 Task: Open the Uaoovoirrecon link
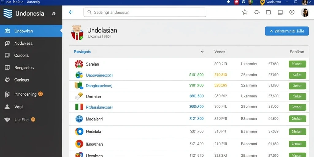(x=99, y=75)
